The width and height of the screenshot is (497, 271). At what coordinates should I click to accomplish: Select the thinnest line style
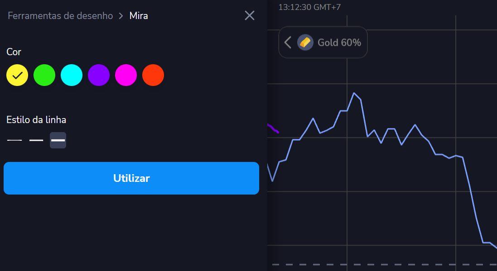point(14,140)
